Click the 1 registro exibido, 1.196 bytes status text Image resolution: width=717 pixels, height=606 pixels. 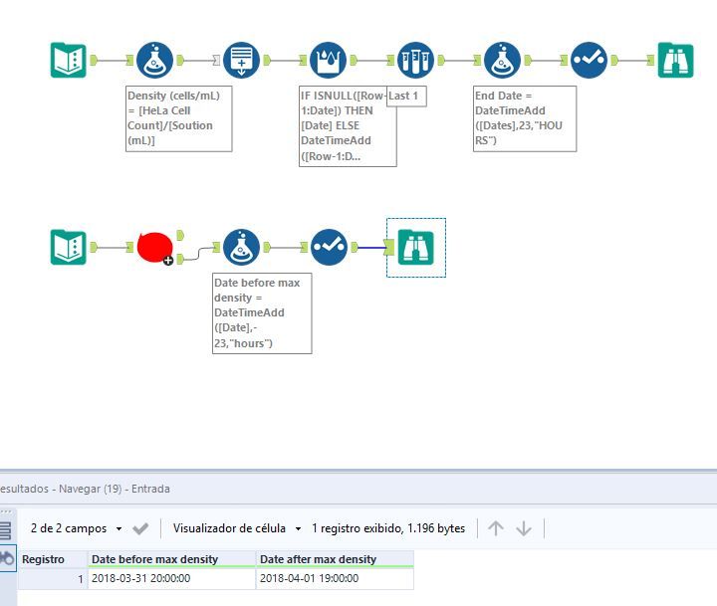tap(388, 528)
